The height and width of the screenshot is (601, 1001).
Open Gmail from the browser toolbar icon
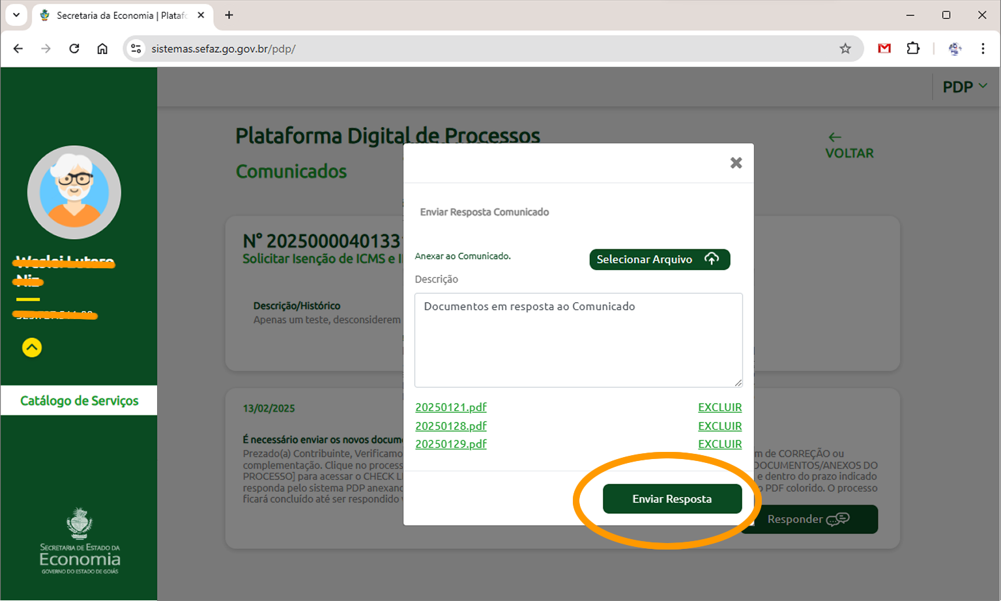tap(884, 48)
